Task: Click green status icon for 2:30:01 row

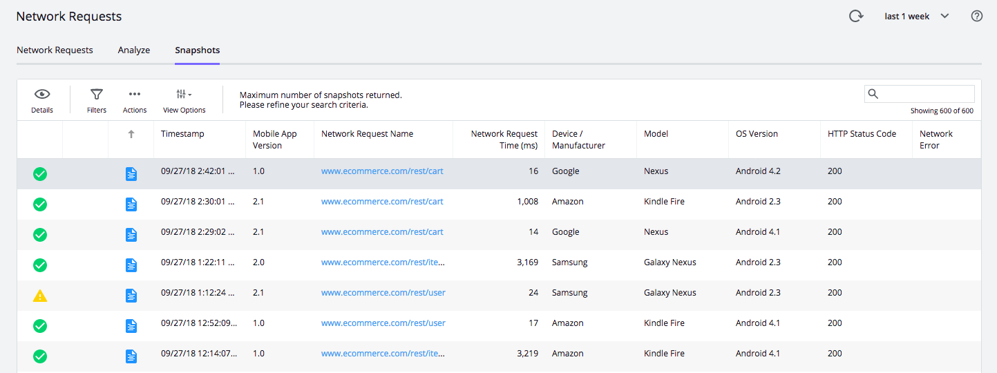Action: click(40, 204)
